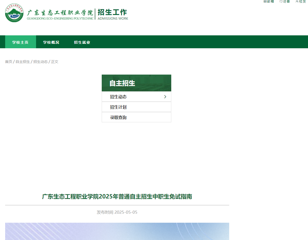Click the 招生就业 menu item
Viewport: 308px width, 240px height.
82,42
